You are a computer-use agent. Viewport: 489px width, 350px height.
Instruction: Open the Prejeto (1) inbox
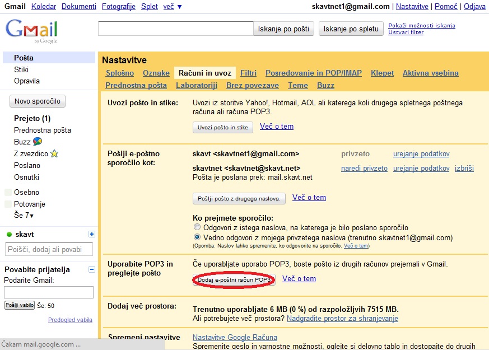point(32,118)
